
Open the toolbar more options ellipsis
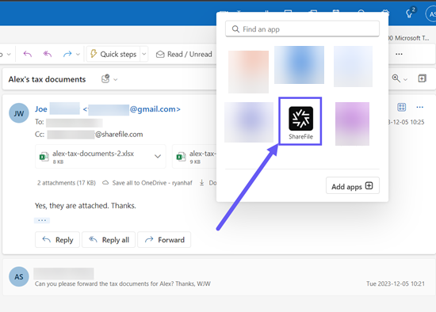(399, 54)
